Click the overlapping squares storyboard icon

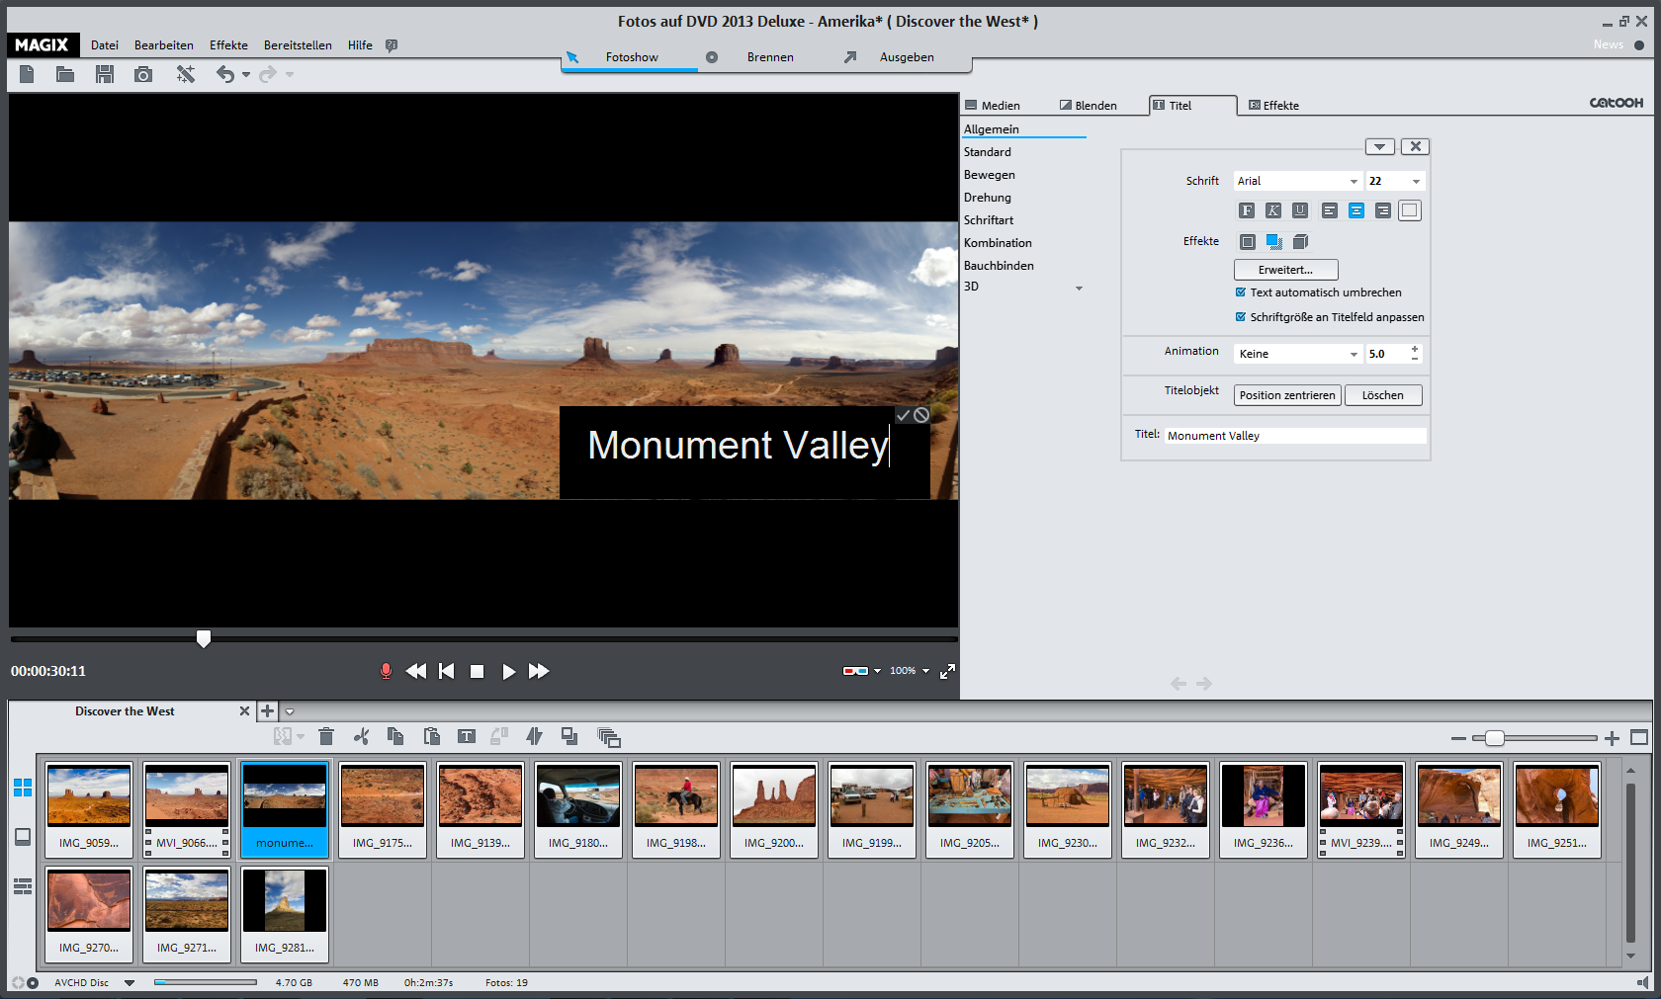pos(569,735)
